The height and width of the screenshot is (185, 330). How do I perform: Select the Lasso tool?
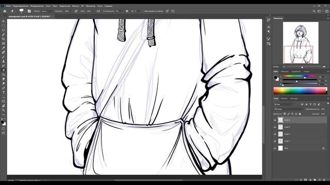(4, 30)
